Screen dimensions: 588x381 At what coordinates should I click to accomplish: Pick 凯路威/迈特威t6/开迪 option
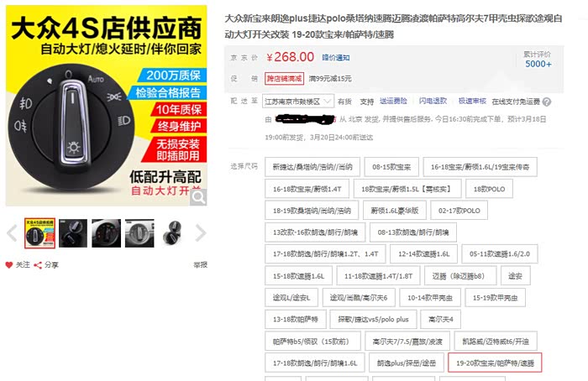pyautogui.click(x=496, y=341)
